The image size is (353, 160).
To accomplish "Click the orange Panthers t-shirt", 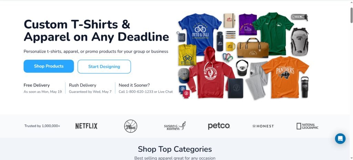I will [x=285, y=77].
